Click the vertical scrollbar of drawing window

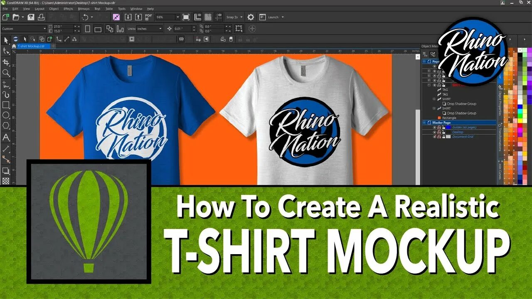click(x=418, y=119)
